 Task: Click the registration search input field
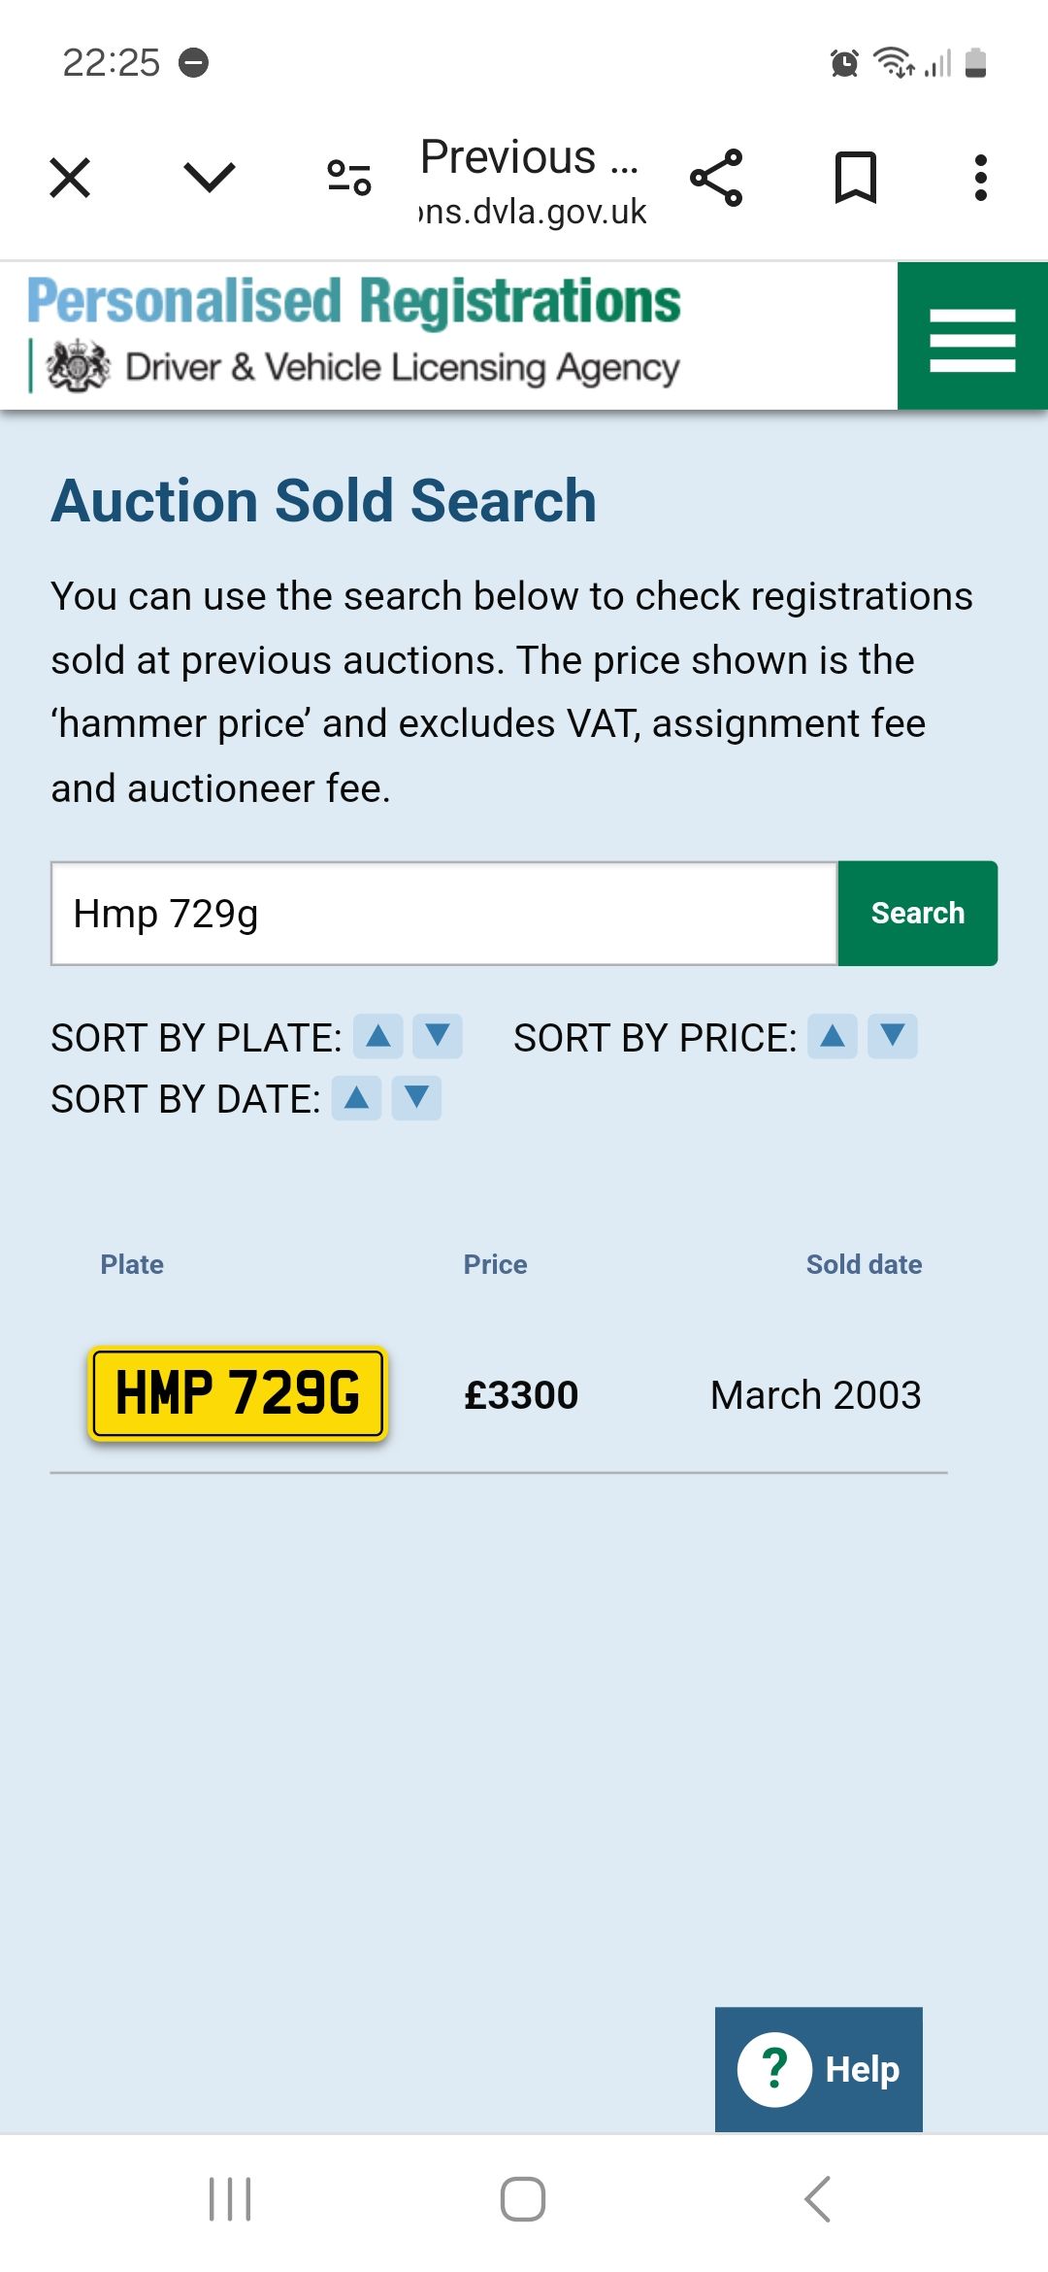(443, 914)
